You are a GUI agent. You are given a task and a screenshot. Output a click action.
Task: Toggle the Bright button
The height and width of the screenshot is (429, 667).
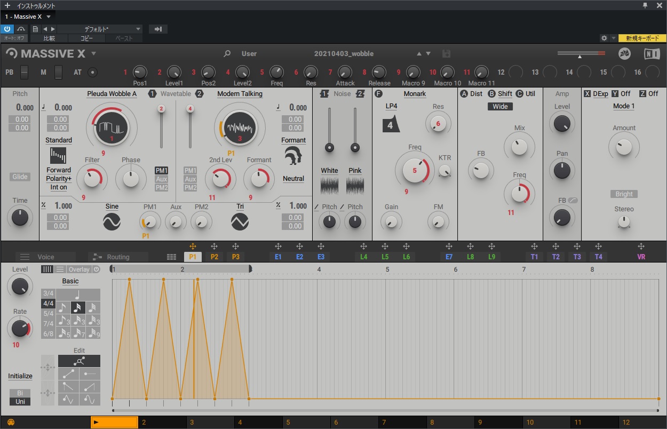pyautogui.click(x=624, y=194)
